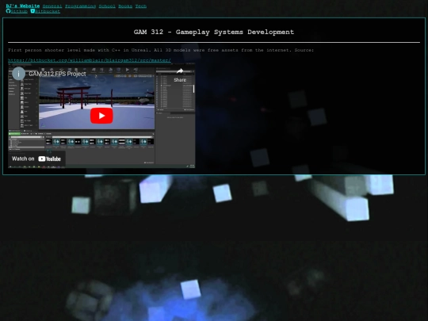Click the Github octocat icon
Image resolution: width=428 pixels, height=321 pixels.
click(x=8, y=11)
